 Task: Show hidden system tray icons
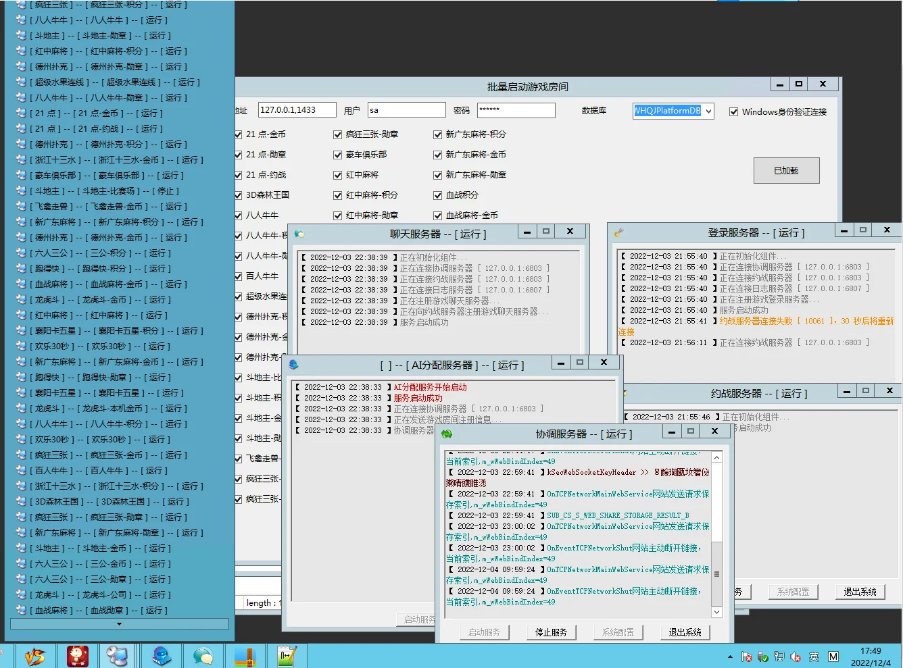click(x=730, y=657)
